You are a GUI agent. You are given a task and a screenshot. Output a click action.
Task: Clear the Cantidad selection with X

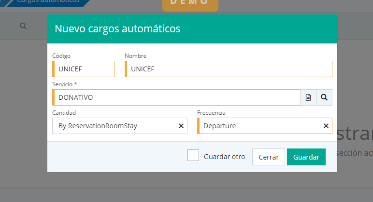(181, 126)
